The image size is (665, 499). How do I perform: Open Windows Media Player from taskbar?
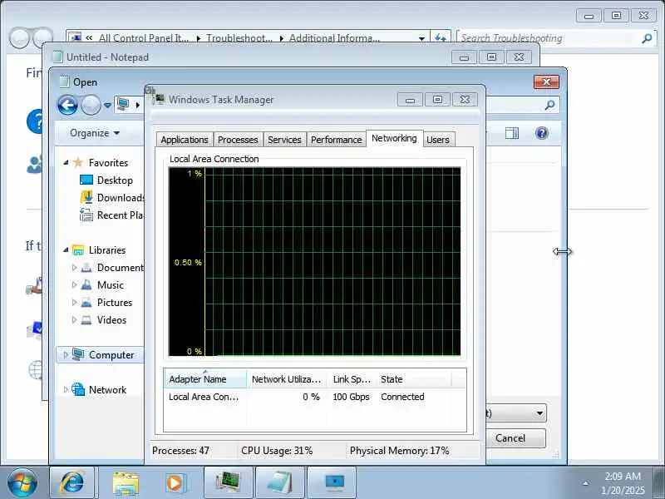tap(175, 482)
